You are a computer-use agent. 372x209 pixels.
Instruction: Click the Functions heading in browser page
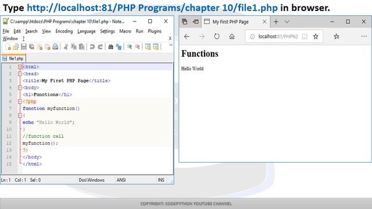click(x=200, y=54)
